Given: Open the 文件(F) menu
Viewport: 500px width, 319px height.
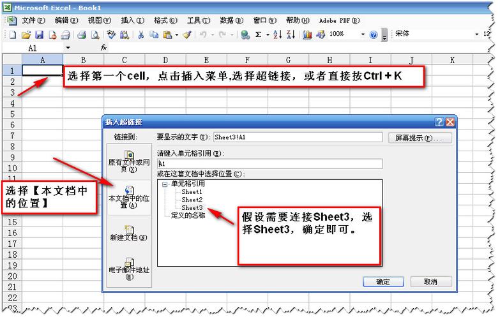Looking at the screenshot, I should (x=33, y=20).
